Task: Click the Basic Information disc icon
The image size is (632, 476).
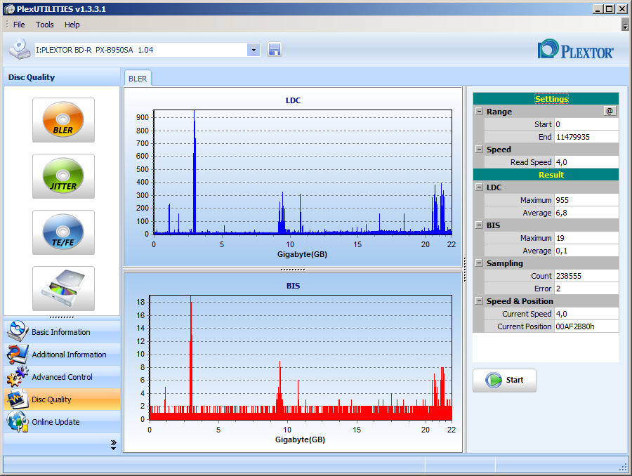Action: [18, 331]
